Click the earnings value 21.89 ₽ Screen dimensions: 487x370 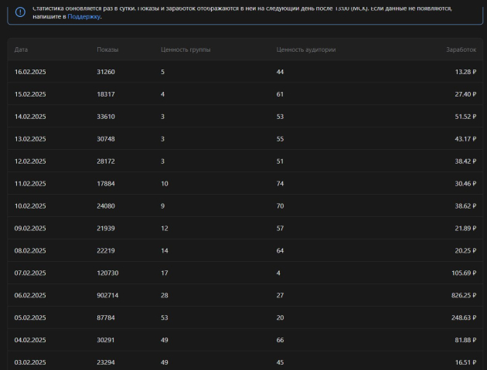[x=465, y=229]
